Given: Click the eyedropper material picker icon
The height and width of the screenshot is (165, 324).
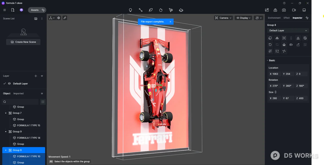Looking at the screenshot, I should tap(65, 18).
